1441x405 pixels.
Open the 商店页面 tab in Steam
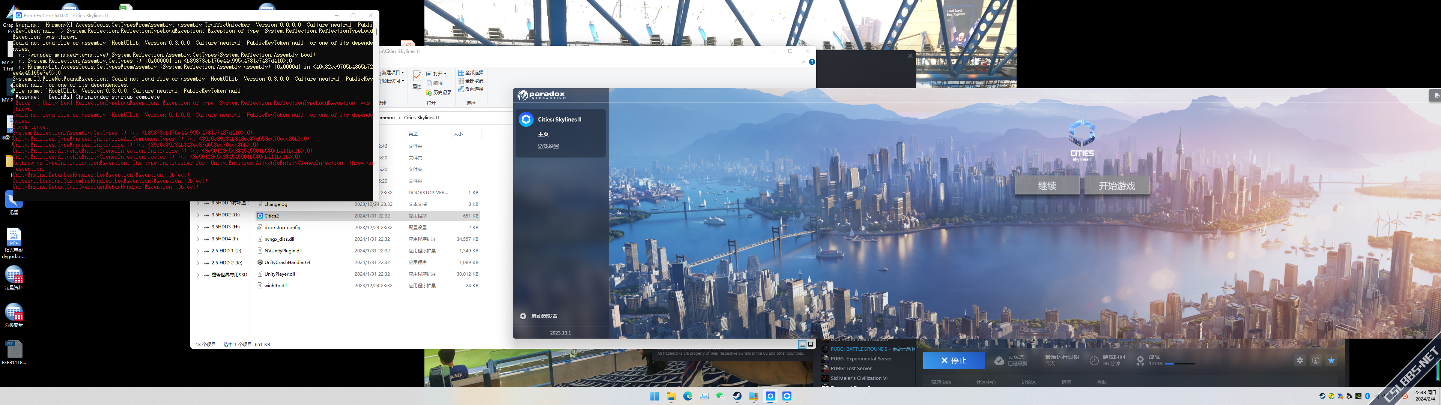pos(941,382)
